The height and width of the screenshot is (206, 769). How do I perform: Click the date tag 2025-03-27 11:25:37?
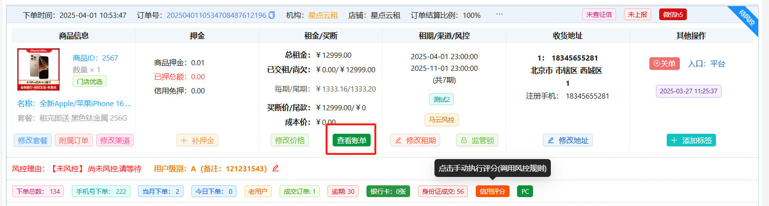(688, 91)
